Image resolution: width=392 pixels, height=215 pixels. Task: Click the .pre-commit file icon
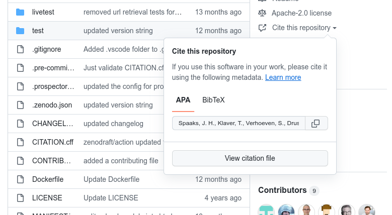click(x=20, y=68)
